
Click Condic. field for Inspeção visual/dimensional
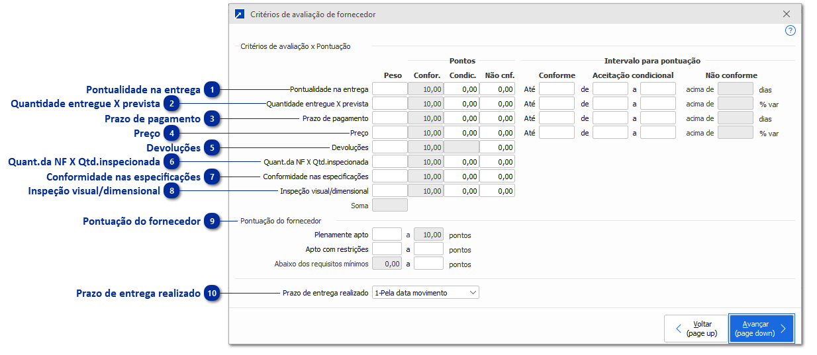pyautogui.click(x=461, y=190)
